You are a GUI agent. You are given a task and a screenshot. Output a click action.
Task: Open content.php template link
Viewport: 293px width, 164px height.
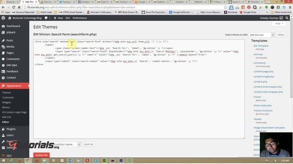tap(260, 82)
